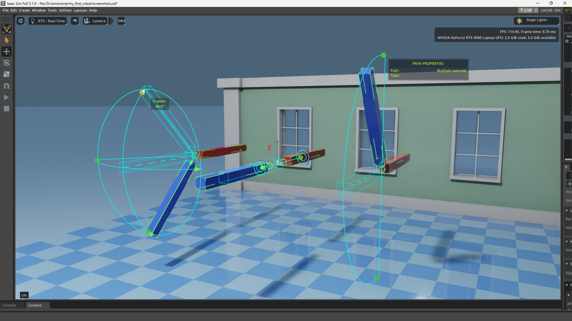Toggle the snap magnet tool
This screenshot has width=572, height=321.
tap(6, 86)
